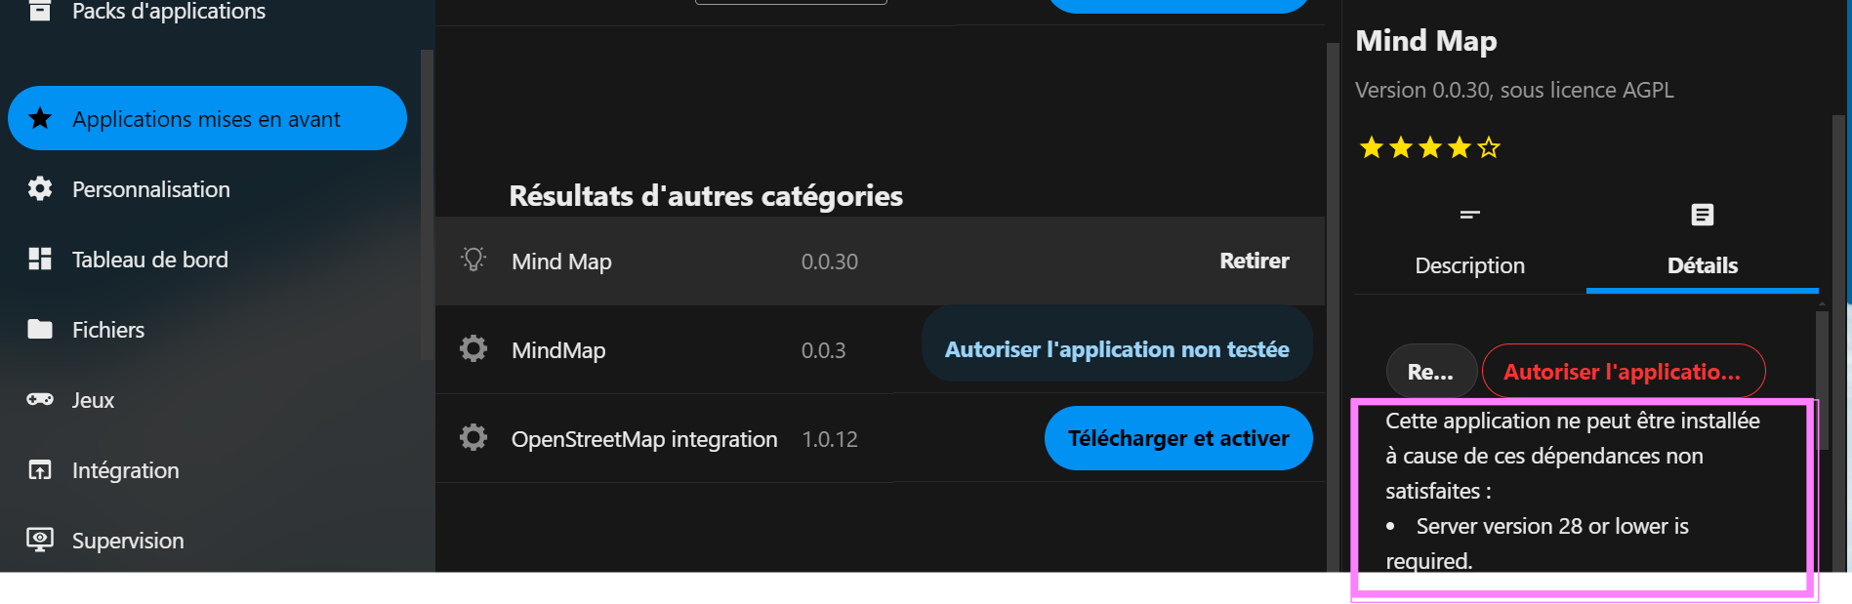The width and height of the screenshot is (1852, 604).
Task: Click the app list vertical scrollbar
Action: 1332,293
